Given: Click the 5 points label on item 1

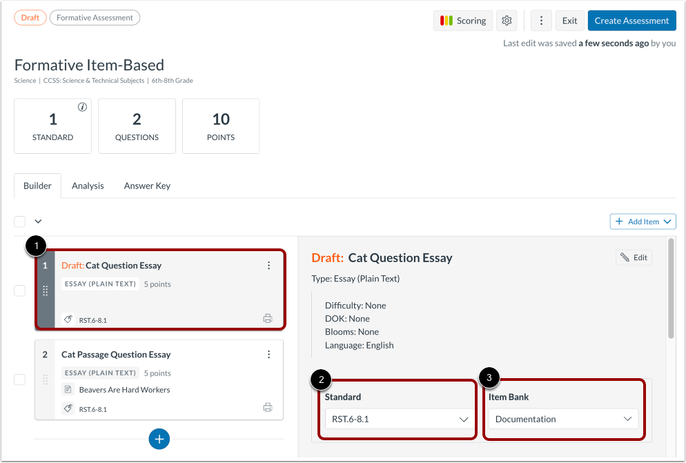Looking at the screenshot, I should [157, 284].
